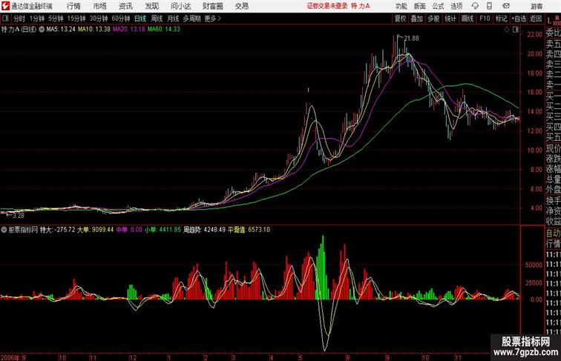Click month 12 on the time axis

[x=133, y=357]
